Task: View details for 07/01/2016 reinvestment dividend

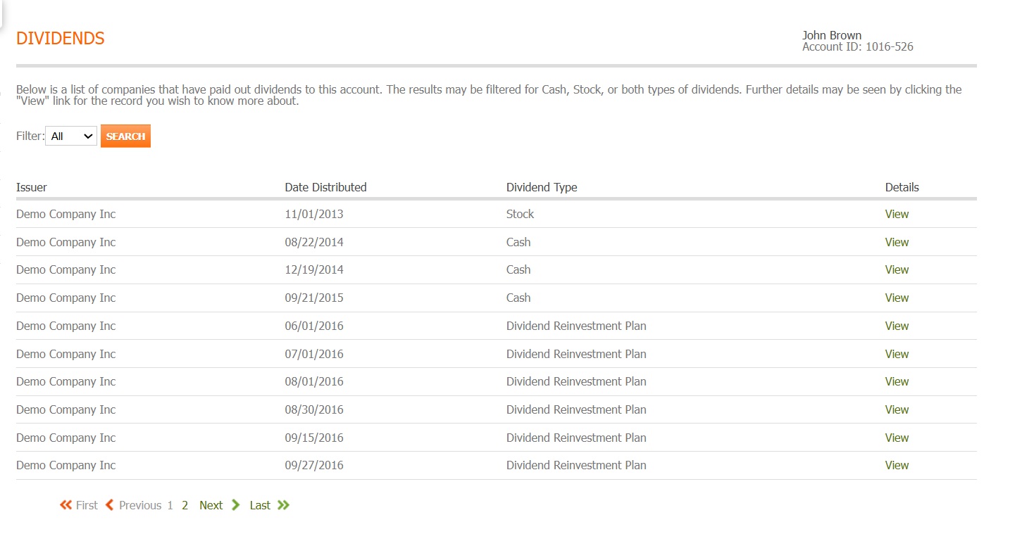Action: pos(897,354)
